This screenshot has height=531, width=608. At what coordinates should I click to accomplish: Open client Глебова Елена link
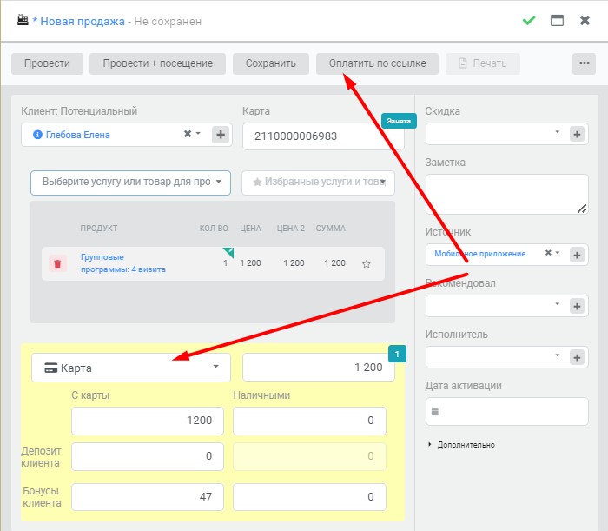pyautogui.click(x=77, y=135)
